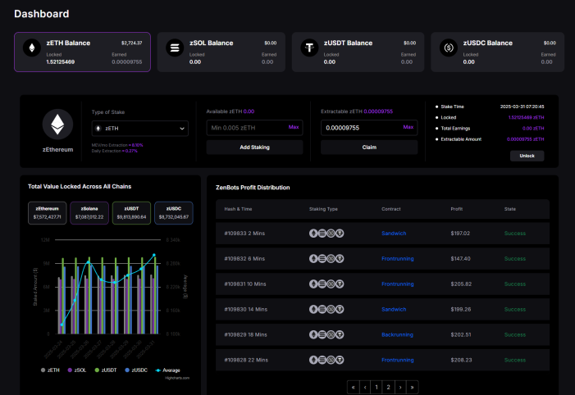Click the Solana icon in zSOL Balance card
This screenshot has width=575, height=395.
tap(175, 48)
